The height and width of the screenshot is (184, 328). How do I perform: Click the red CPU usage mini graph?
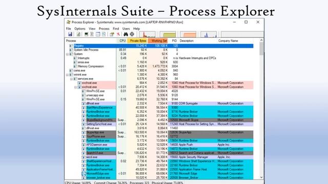point(148,34)
